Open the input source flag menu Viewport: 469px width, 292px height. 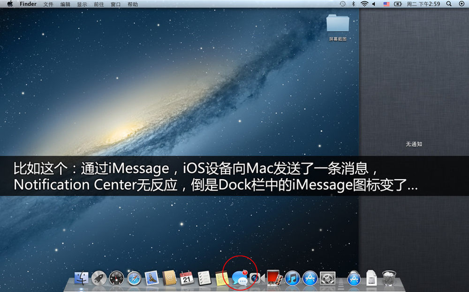point(386,4)
